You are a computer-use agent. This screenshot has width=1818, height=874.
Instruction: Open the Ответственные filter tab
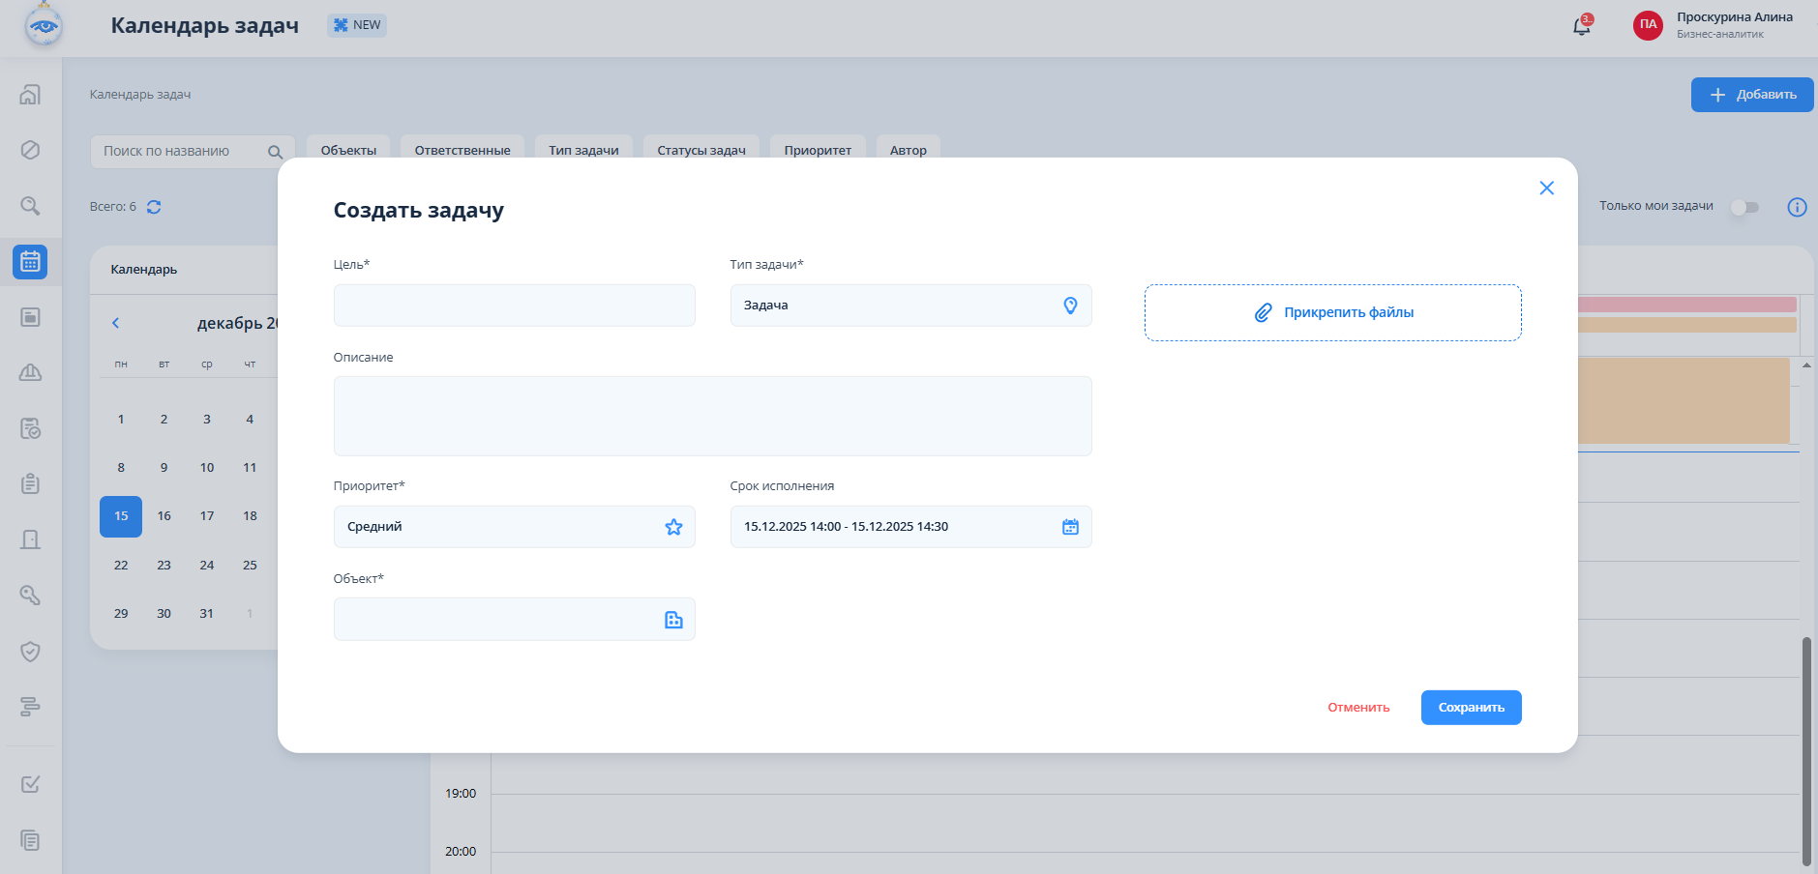tap(462, 150)
